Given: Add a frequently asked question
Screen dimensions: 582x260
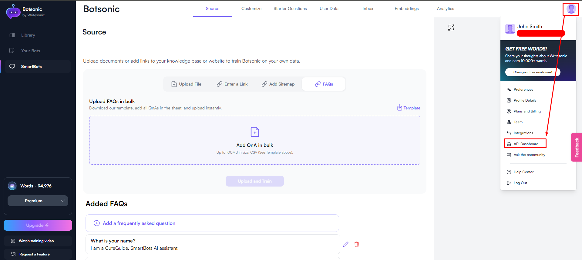Looking at the screenshot, I should 212,223.
